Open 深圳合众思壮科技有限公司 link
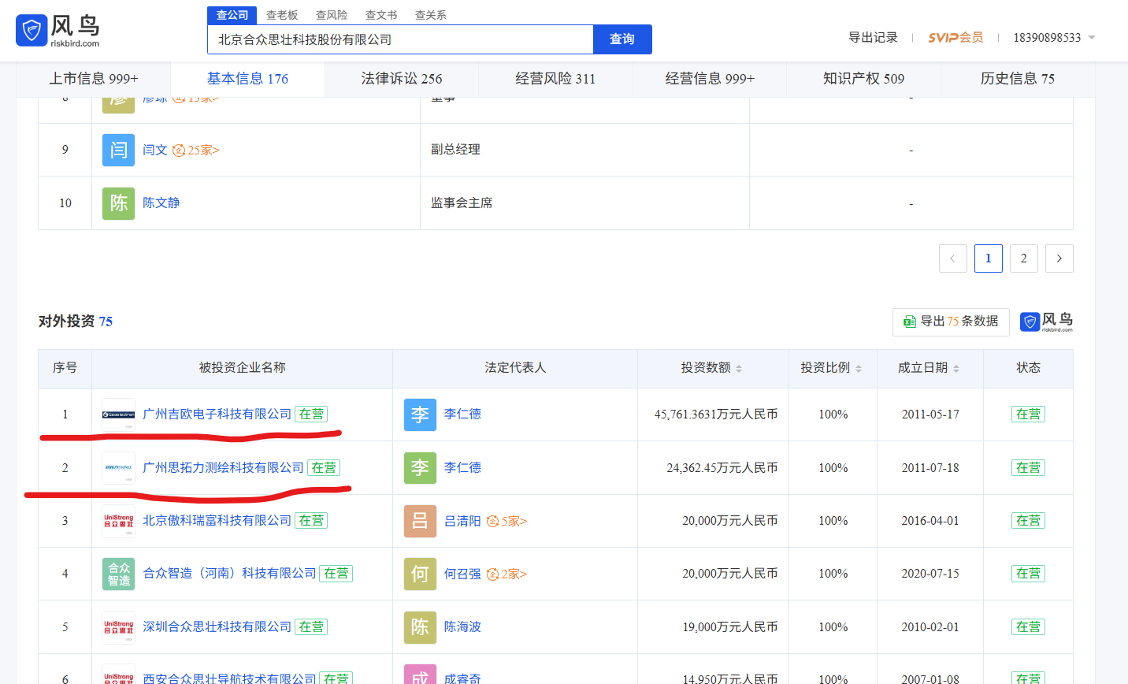The width and height of the screenshot is (1128, 684). (x=217, y=627)
